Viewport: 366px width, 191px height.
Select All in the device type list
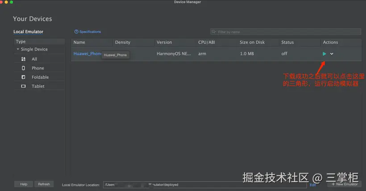[x=34, y=59]
